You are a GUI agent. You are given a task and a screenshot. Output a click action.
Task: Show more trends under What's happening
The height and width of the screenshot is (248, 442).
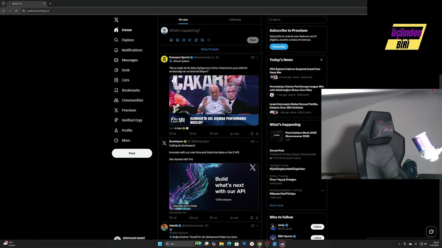point(276,205)
